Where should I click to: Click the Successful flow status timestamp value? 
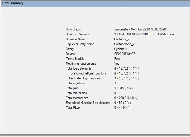tap(140, 29)
